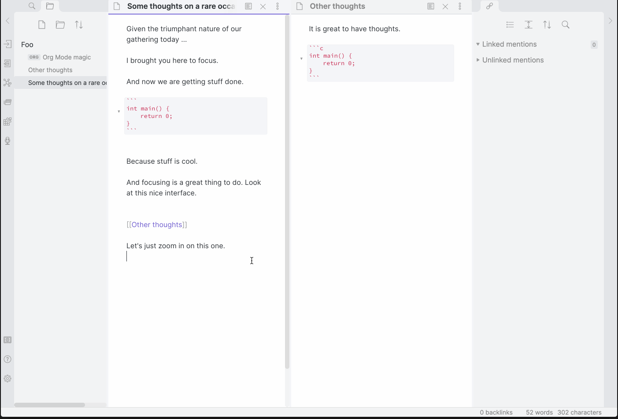
Task: Toggle preview mode for Other thoughts pane
Action: tap(431, 6)
